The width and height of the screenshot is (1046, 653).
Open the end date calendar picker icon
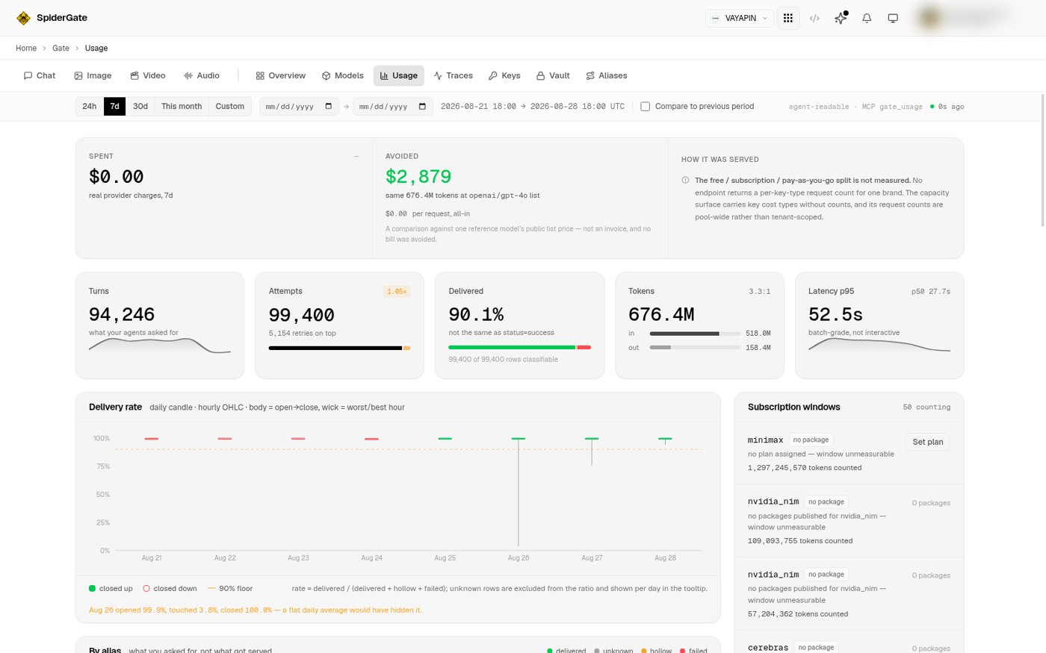pyautogui.click(x=422, y=107)
